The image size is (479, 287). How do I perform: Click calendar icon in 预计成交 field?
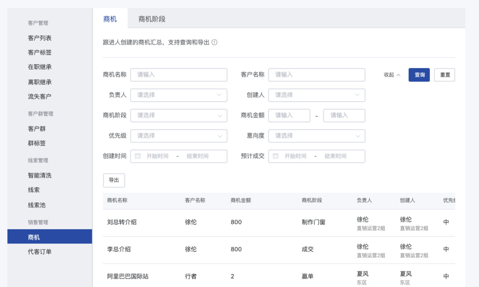click(x=276, y=156)
